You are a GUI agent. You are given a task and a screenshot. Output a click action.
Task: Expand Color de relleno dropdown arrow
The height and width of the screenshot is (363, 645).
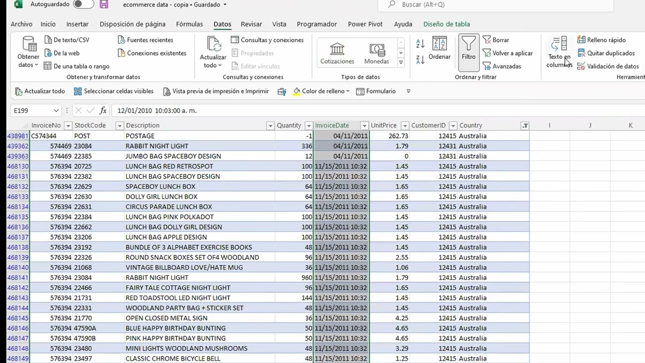point(348,91)
